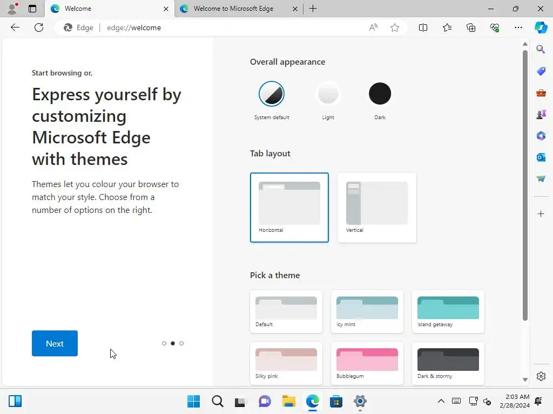Open a new tab with plus button
This screenshot has width=553, height=414.
coord(313,9)
